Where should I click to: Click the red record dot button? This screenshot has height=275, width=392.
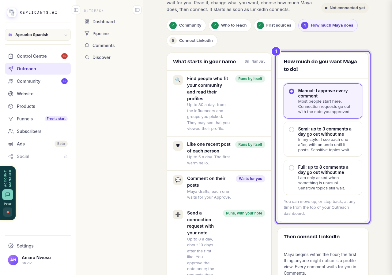point(8,212)
